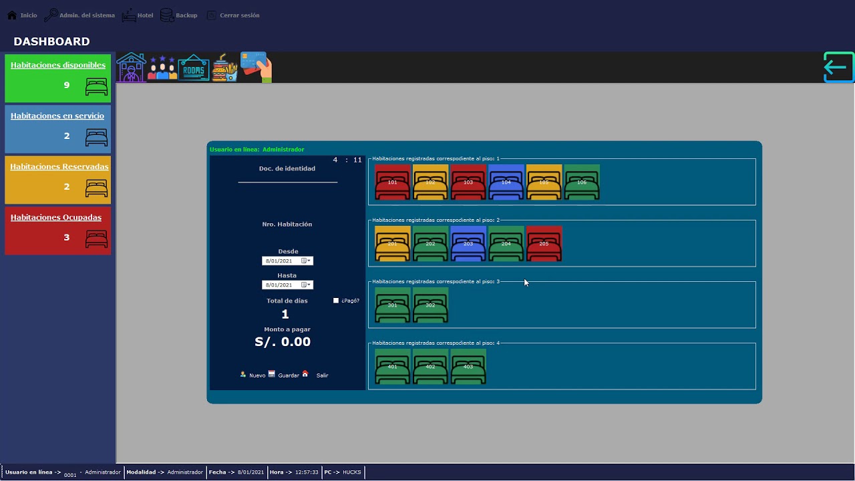Select room 106 green bed icon

(582, 182)
